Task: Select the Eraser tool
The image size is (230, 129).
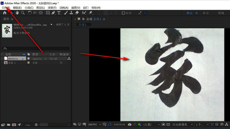Action: click(x=77, y=13)
